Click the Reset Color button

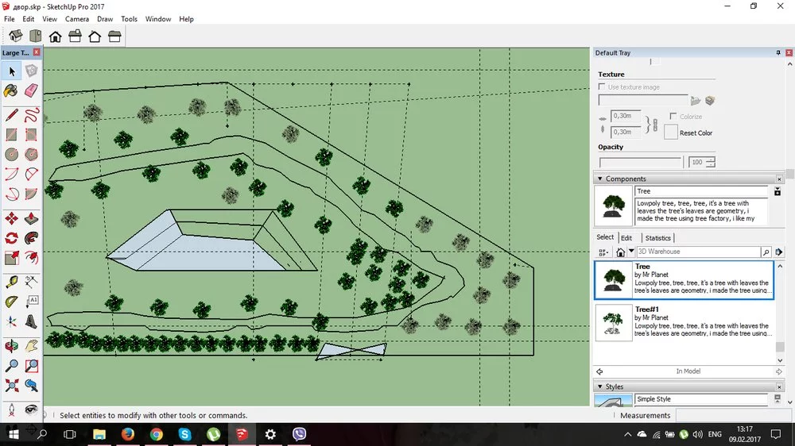[x=696, y=133]
